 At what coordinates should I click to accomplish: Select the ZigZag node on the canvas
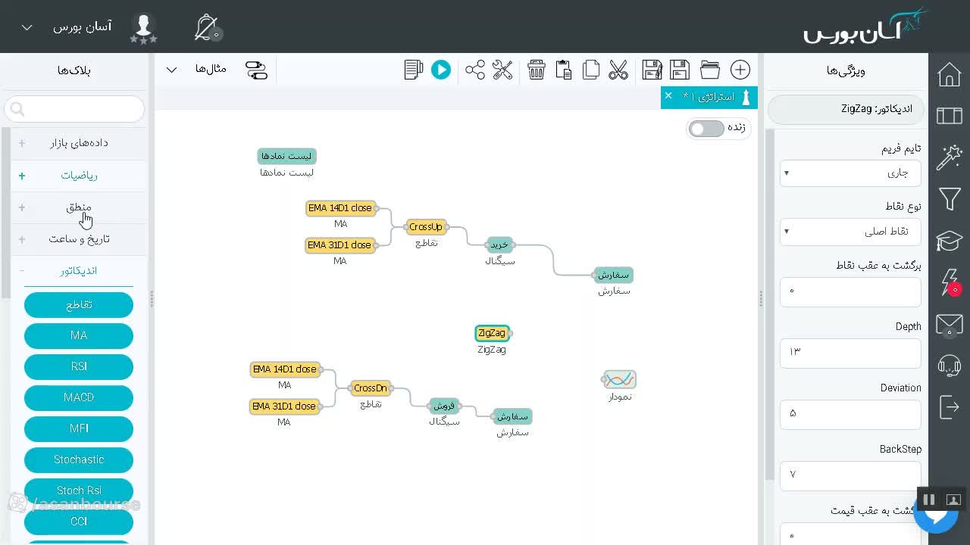coord(492,333)
